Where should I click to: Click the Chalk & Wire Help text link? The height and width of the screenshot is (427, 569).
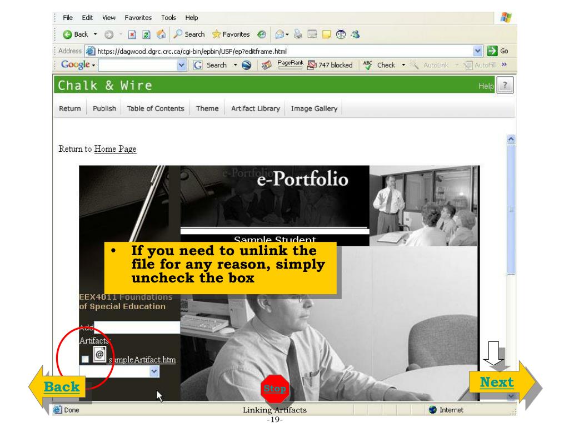coord(486,86)
